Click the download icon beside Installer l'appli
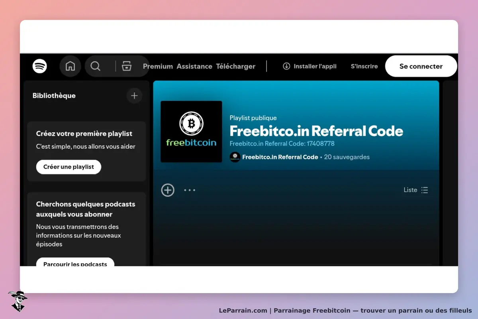The width and height of the screenshot is (478, 319). point(286,66)
